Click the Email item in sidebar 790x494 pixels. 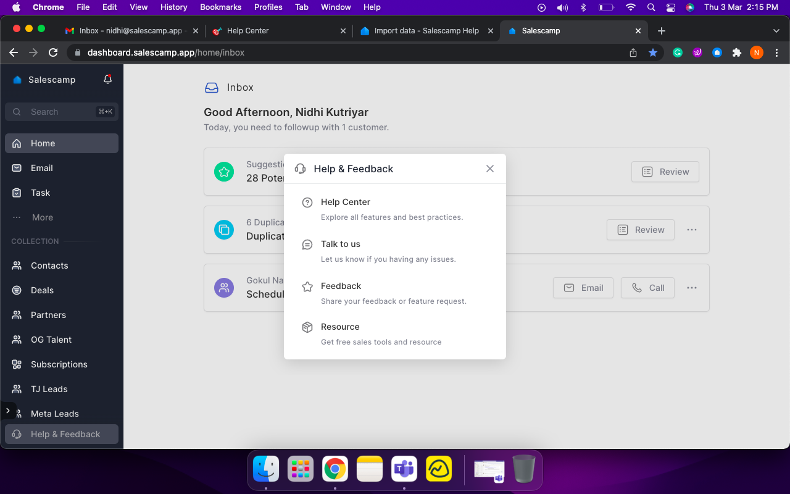point(42,168)
